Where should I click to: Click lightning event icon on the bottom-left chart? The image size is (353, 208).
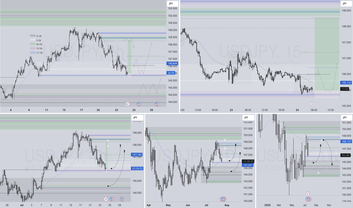(x=106, y=199)
